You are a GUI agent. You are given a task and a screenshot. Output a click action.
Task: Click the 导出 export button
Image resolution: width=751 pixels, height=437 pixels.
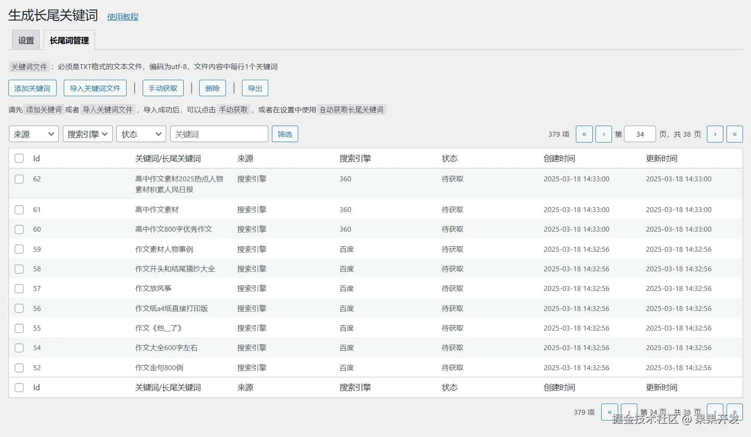point(254,88)
